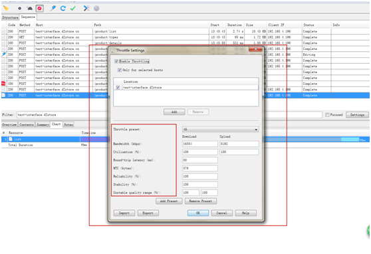Click the pen icon on the Editing row
The width and height of the screenshot is (371, 254).
click(3, 55)
